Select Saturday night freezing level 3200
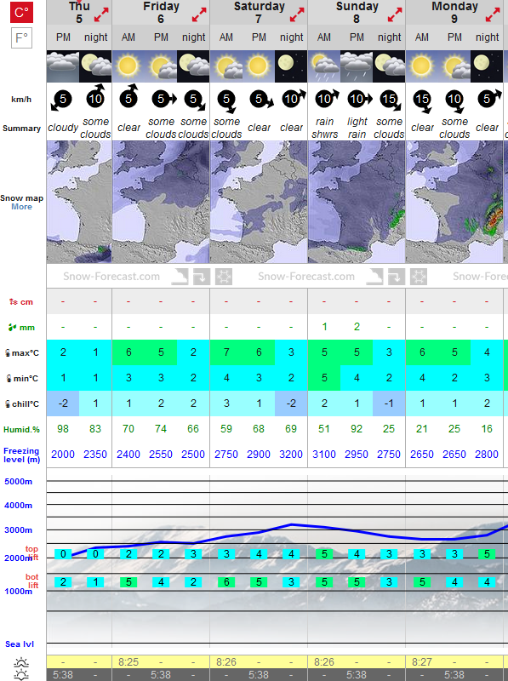508x681 pixels. [x=291, y=455]
